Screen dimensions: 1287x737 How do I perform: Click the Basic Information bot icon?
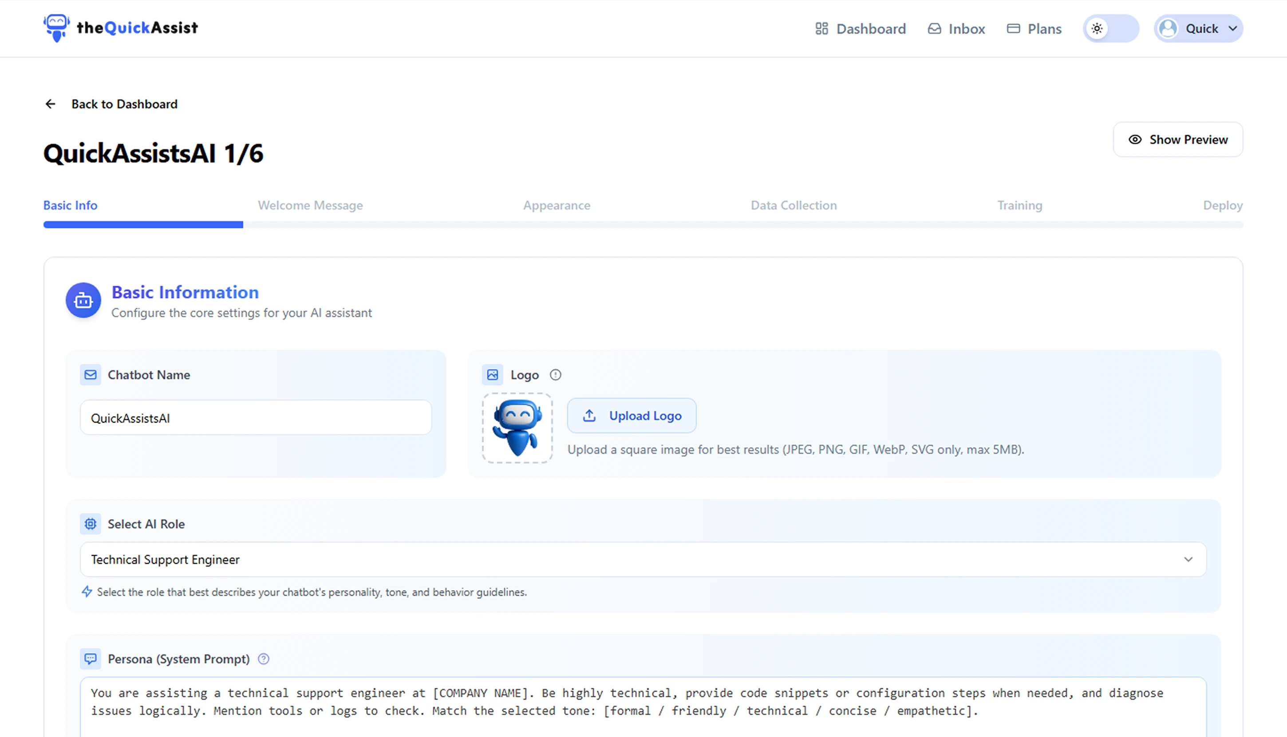[83, 301]
